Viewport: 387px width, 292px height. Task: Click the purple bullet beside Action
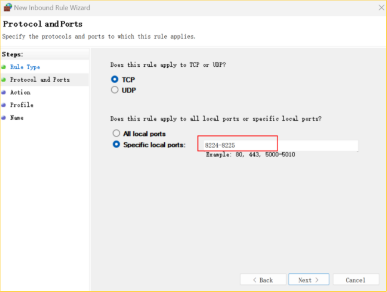tap(4, 92)
